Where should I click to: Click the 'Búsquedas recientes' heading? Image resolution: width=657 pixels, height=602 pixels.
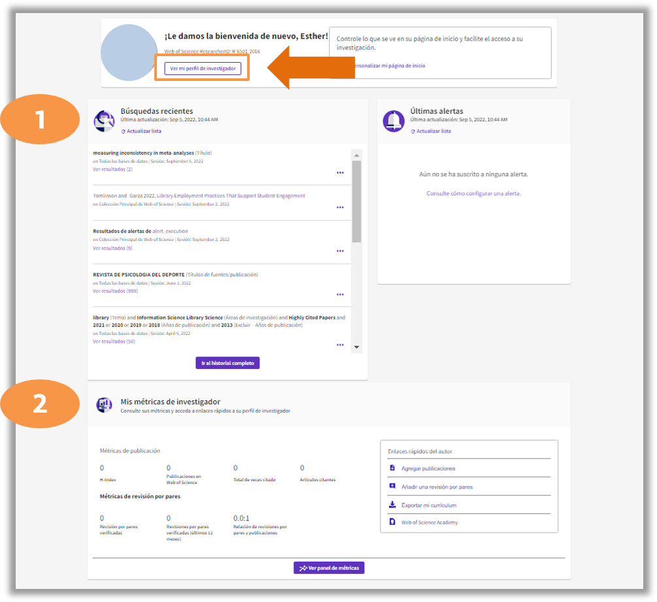(x=157, y=111)
